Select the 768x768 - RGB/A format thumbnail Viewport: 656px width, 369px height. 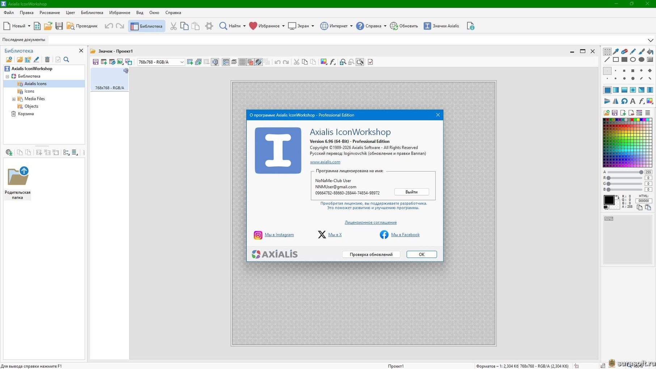tap(110, 80)
